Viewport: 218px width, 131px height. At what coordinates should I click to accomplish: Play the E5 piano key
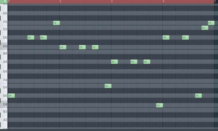pyautogui.click(x=4, y=29)
